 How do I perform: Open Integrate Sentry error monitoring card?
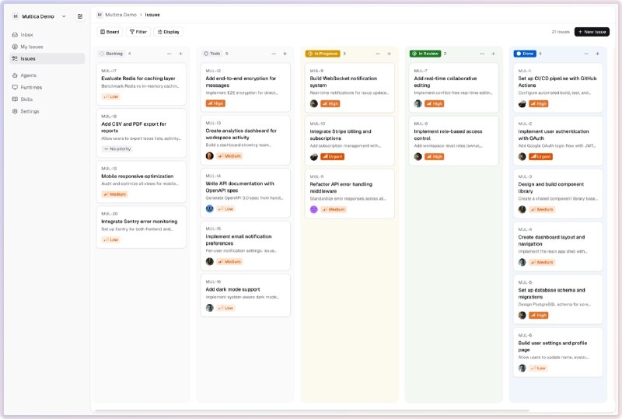pyautogui.click(x=142, y=227)
